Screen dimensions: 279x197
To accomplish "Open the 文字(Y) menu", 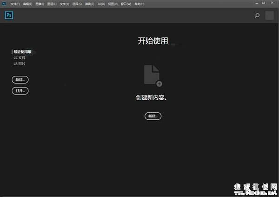I will tap(64, 4).
